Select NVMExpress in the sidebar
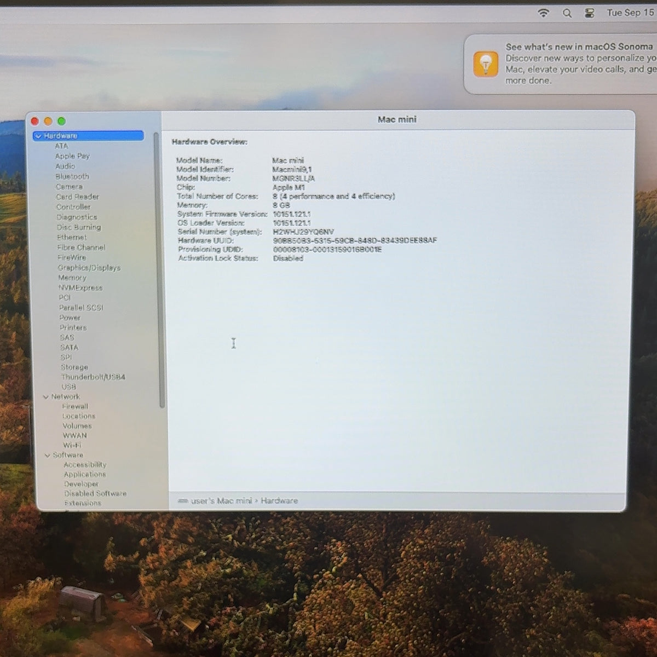Screen dimensions: 657x657 pyautogui.click(x=80, y=287)
